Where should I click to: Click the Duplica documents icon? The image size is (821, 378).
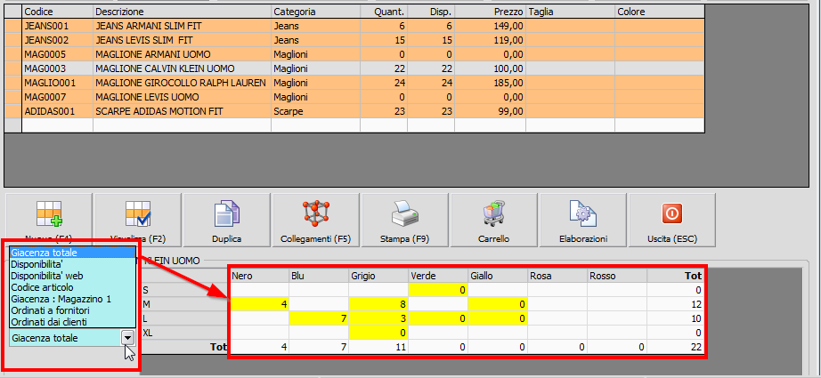(227, 220)
